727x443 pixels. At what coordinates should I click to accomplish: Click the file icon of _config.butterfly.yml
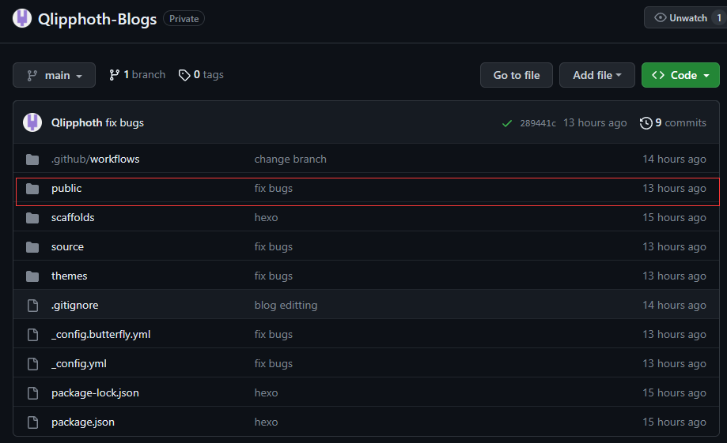[33, 335]
